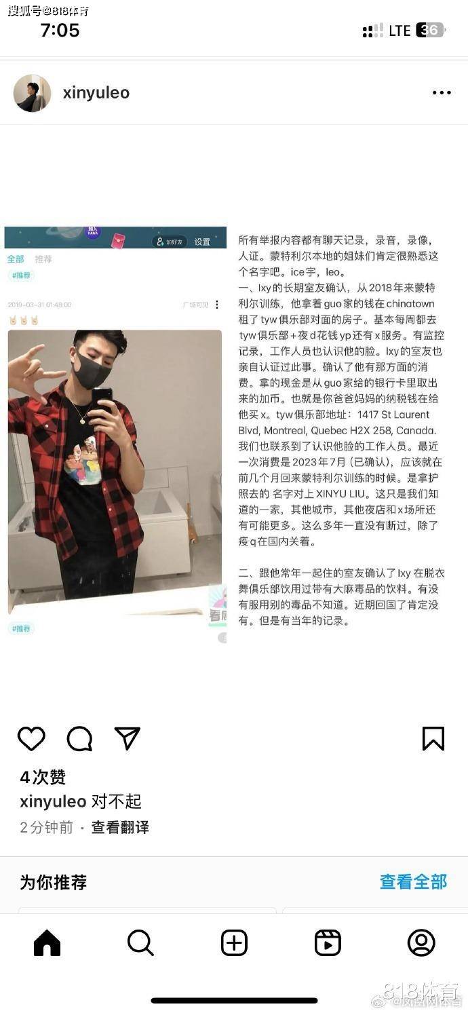
Task: Share post with paper plane icon
Action: click(x=128, y=738)
